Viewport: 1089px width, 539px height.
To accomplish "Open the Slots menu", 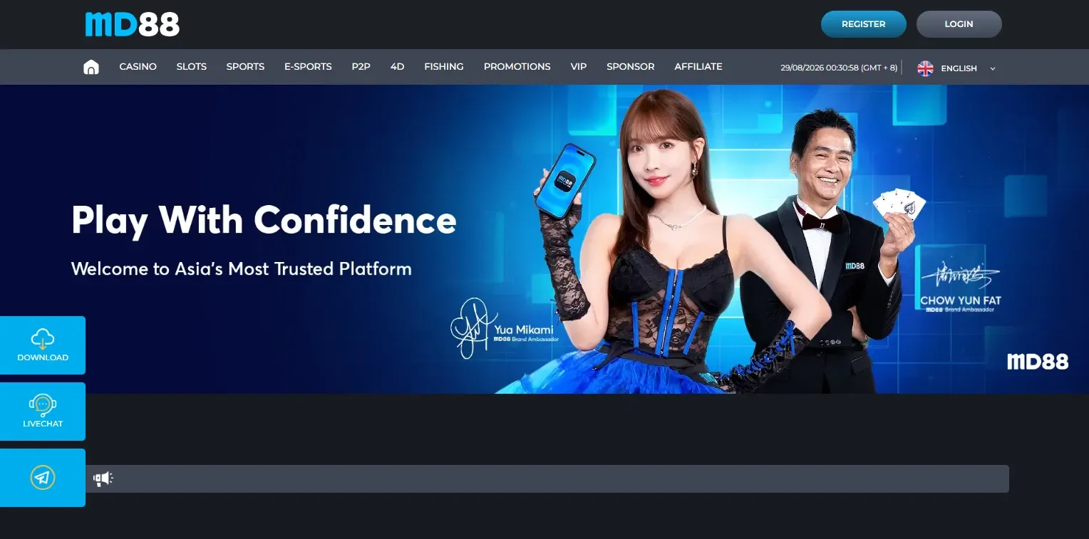I will tap(192, 67).
